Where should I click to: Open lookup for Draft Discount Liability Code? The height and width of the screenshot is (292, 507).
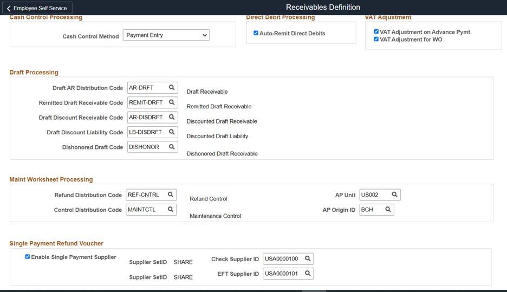pos(172,132)
